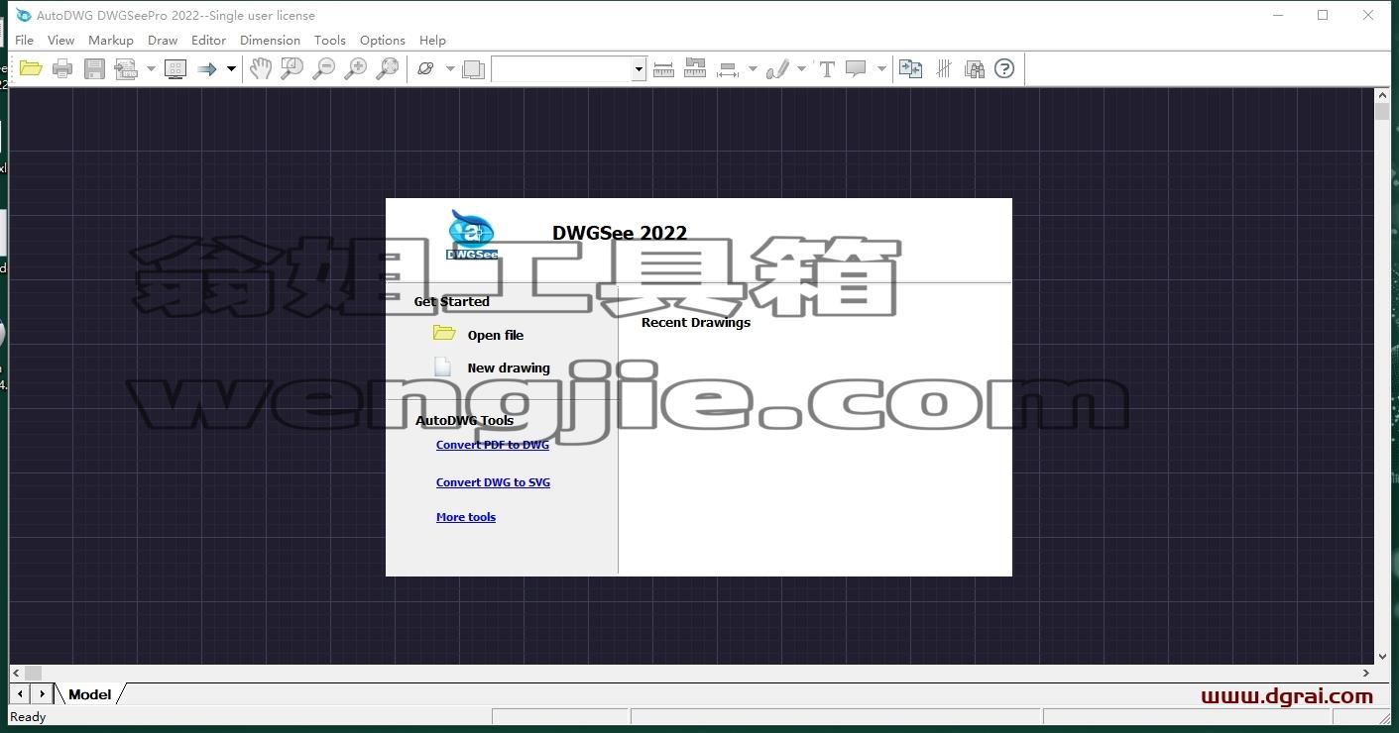Click the stacked layers icon
This screenshot has height=733, width=1399.
[473, 69]
